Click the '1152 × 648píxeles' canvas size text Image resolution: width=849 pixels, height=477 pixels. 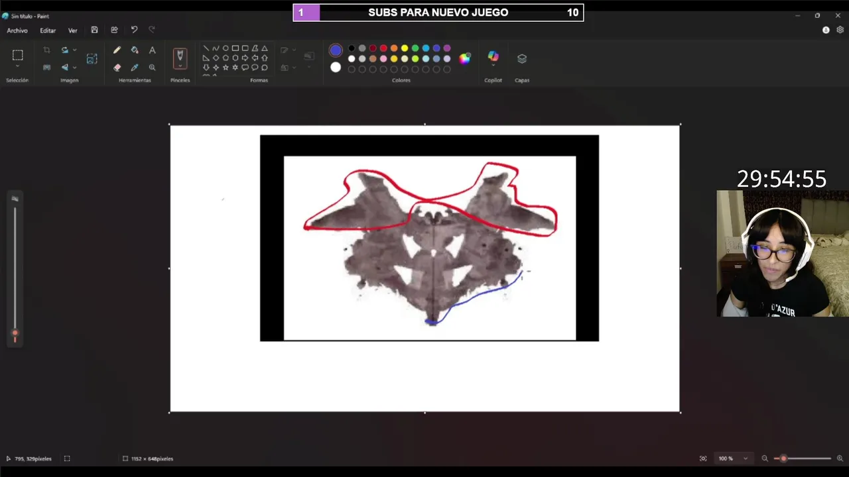152,458
